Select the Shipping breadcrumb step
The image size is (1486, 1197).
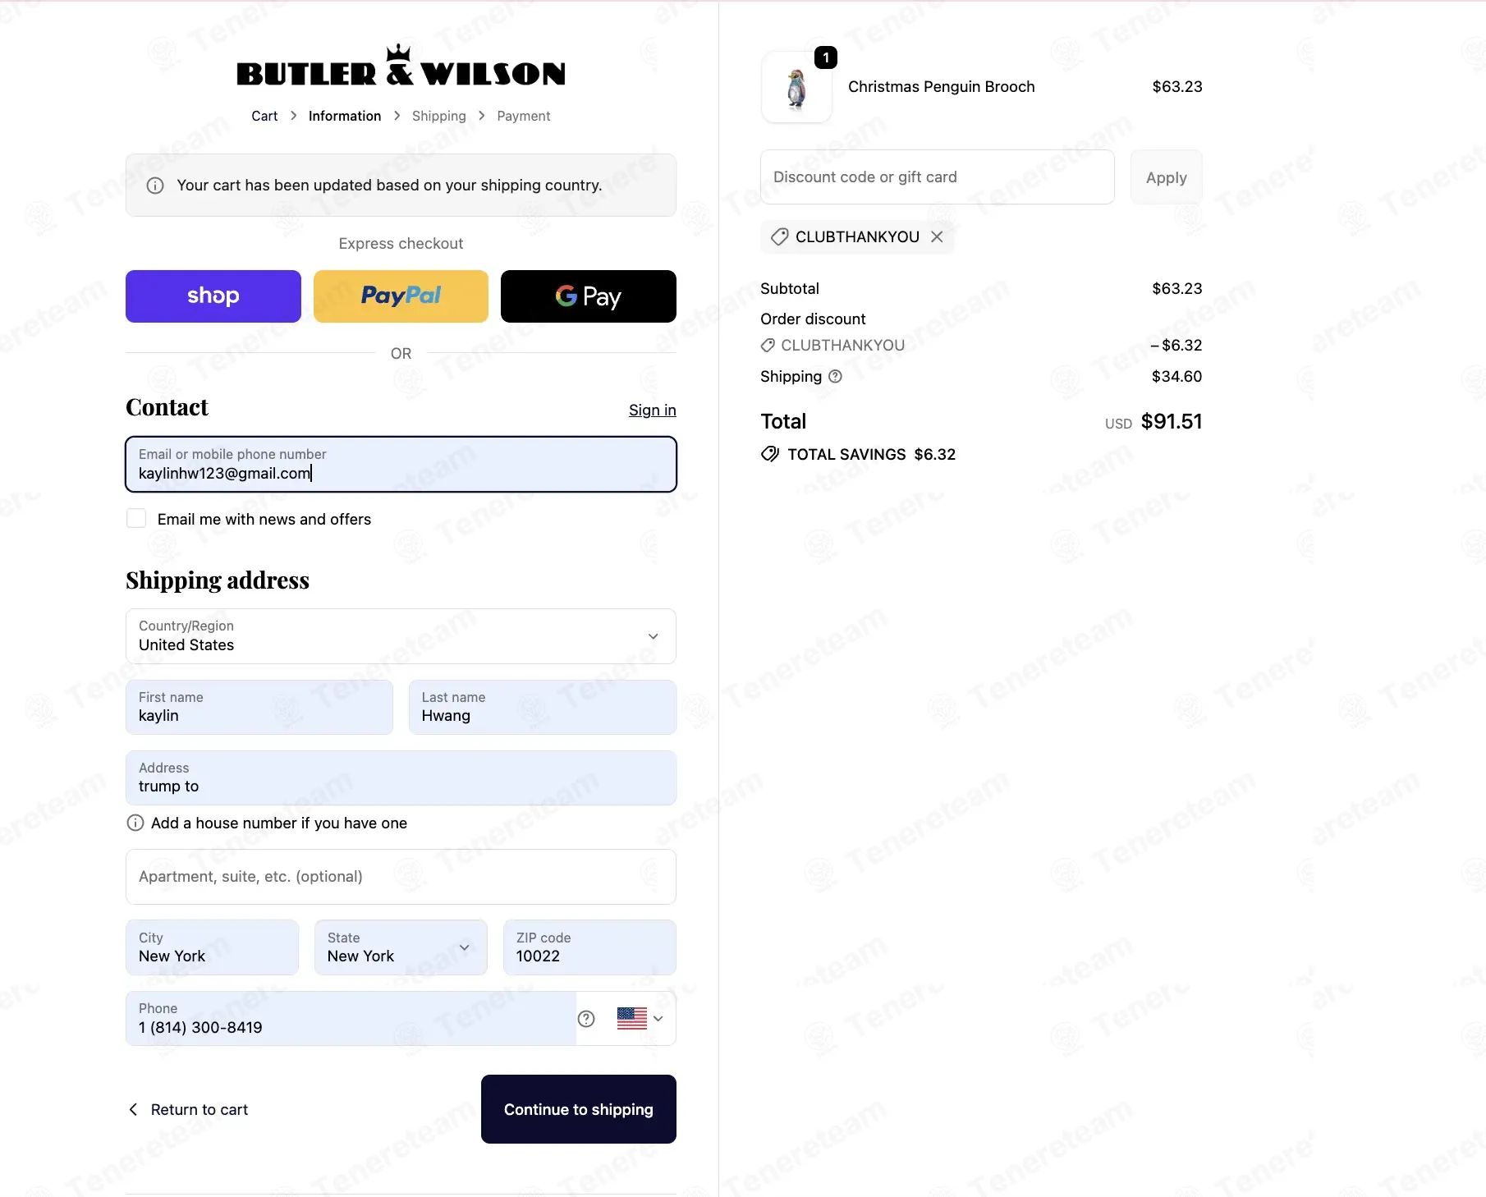click(x=439, y=116)
